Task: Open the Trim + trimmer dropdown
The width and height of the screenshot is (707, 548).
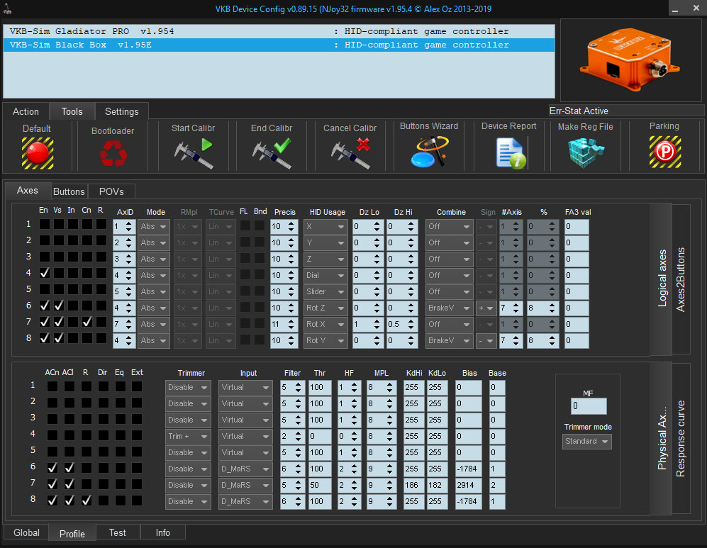Action: [x=188, y=436]
